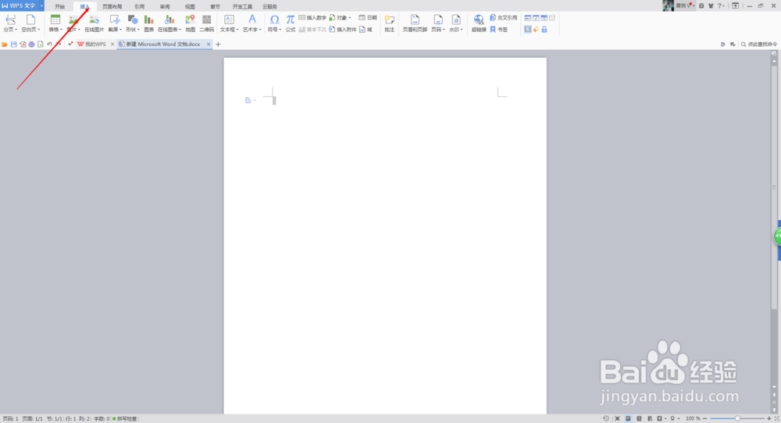
Task: Click the print preview icon
Action: tap(41, 44)
